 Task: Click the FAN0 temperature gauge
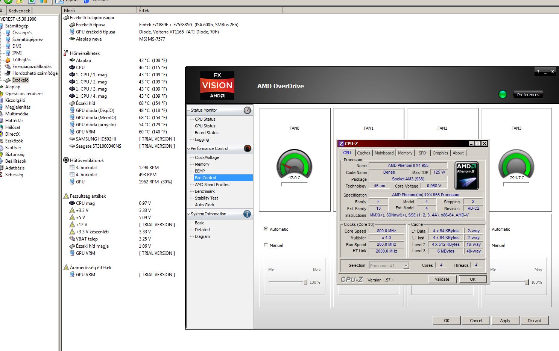point(295,164)
